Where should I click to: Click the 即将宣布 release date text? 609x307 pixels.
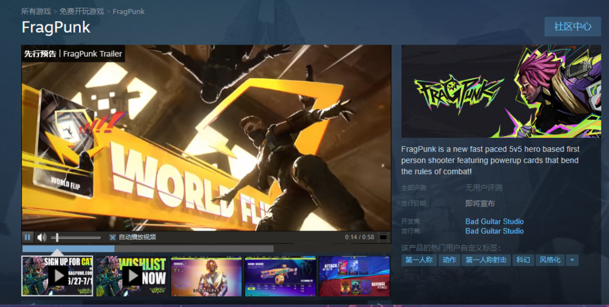coord(480,204)
